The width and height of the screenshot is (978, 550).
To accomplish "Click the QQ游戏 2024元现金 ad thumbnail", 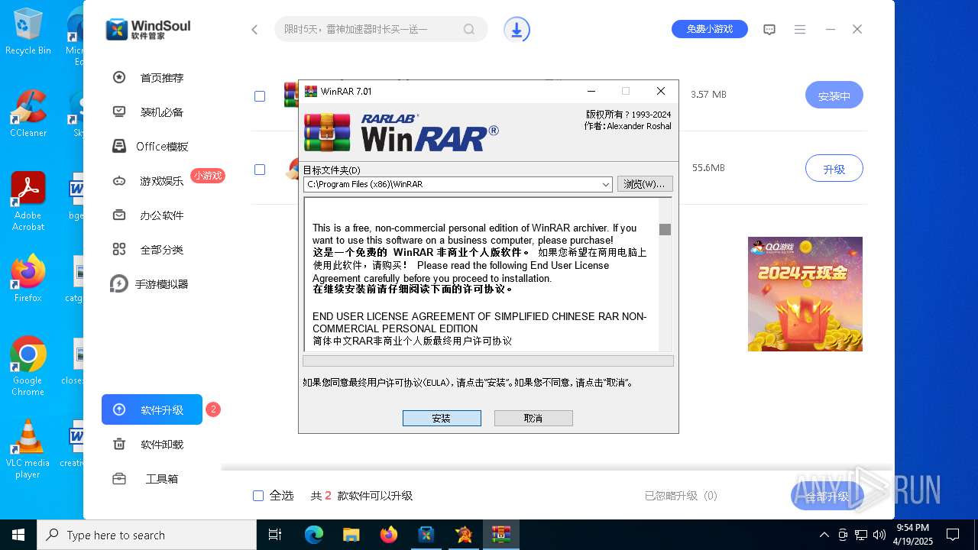I will (805, 294).
